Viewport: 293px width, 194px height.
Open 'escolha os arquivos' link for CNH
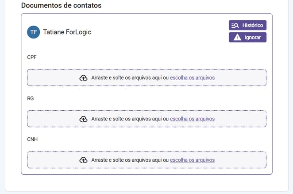(192, 160)
